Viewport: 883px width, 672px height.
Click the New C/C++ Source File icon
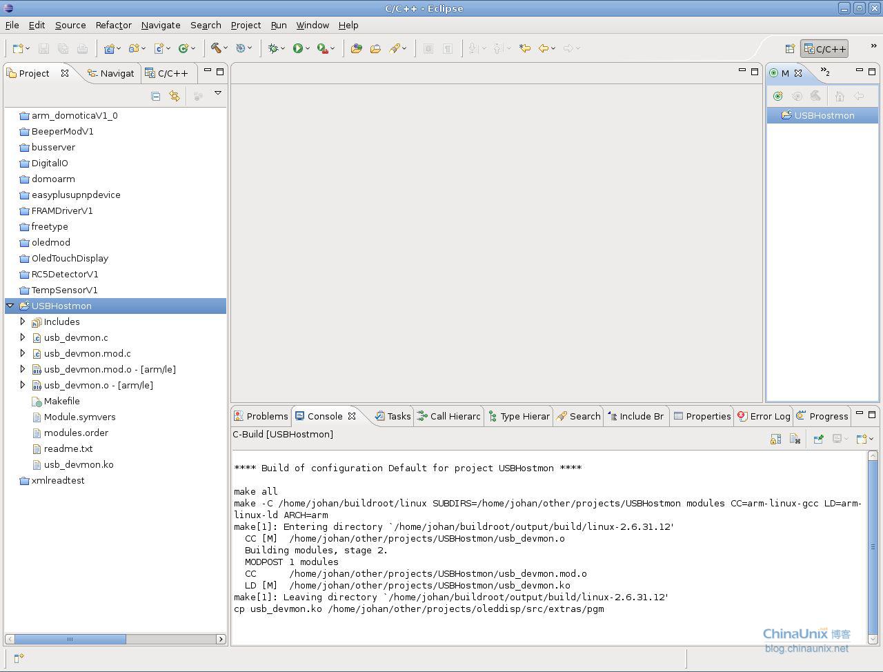click(159, 48)
